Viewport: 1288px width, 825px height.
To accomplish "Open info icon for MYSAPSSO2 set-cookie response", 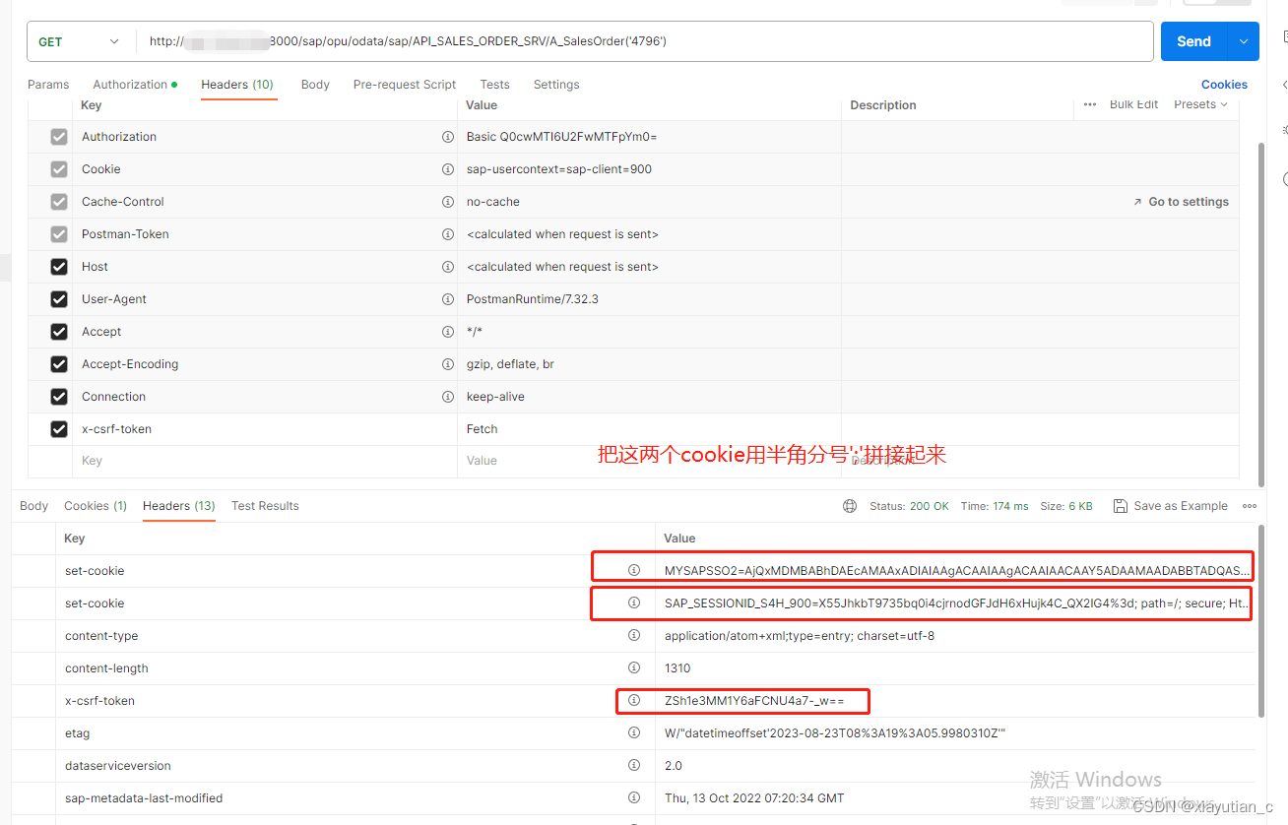I will (634, 570).
